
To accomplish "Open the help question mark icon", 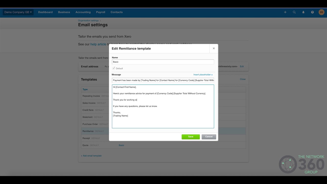I will coord(312,12).
